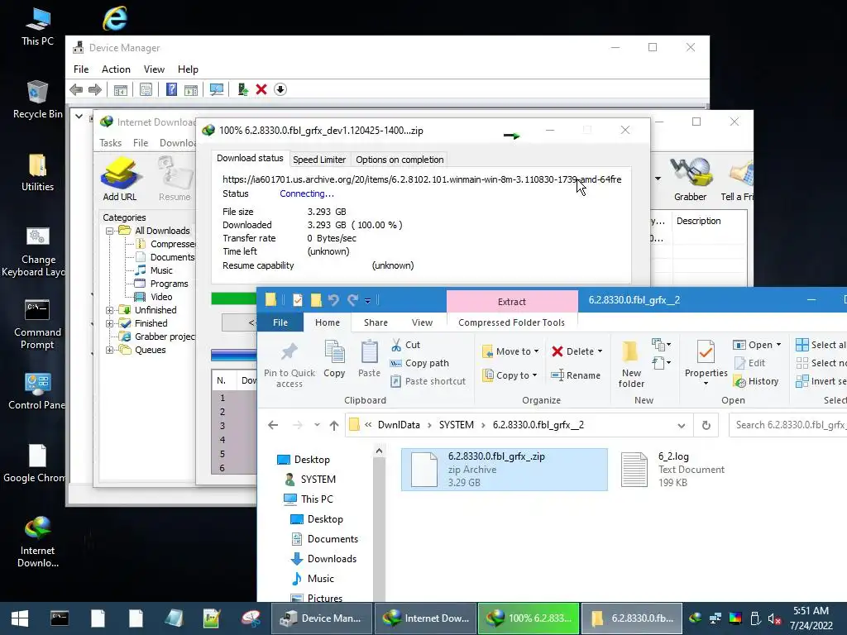The image size is (847, 635).
Task: Open the Open button dropdown arrow
Action: [778, 345]
